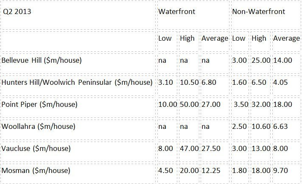Select Bellevue Hill non-waterfront high 25.00

coord(261,61)
